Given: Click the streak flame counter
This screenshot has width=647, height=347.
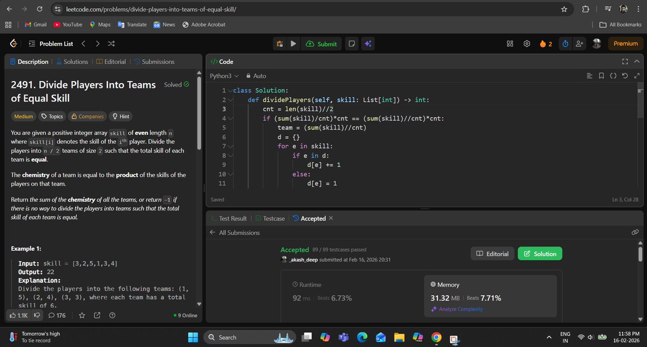Looking at the screenshot, I should [x=545, y=44].
